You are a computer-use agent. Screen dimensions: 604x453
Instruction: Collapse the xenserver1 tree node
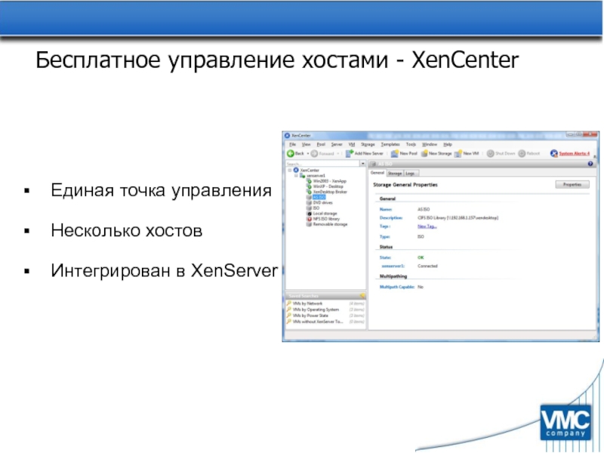[x=296, y=175]
